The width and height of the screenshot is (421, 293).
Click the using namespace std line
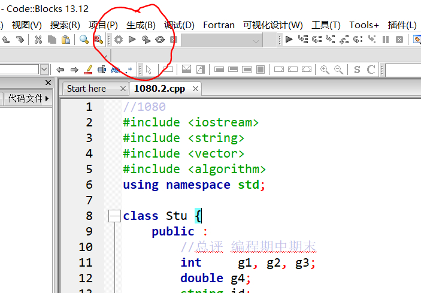tap(194, 185)
